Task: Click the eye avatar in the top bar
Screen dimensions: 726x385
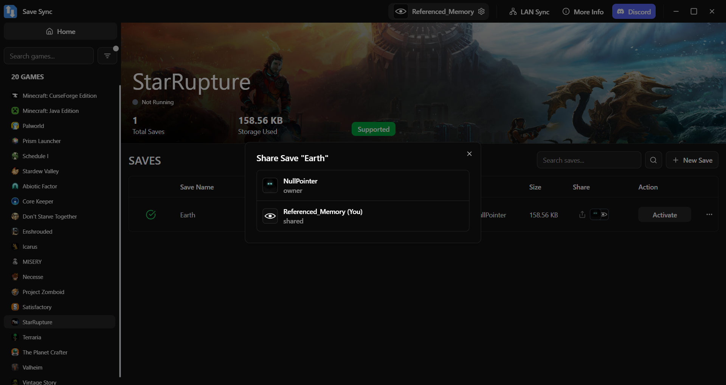Action: pyautogui.click(x=401, y=11)
